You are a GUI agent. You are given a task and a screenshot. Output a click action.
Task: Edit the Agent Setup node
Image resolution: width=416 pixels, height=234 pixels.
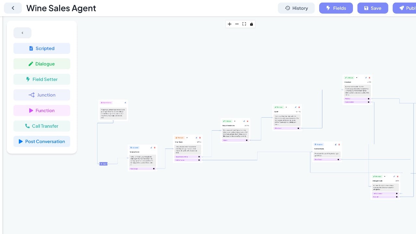click(125, 103)
